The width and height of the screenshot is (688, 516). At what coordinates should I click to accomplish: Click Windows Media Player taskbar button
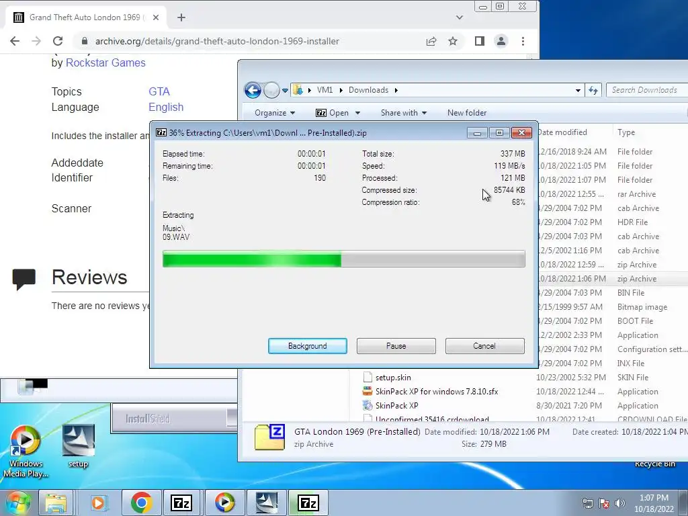click(224, 503)
